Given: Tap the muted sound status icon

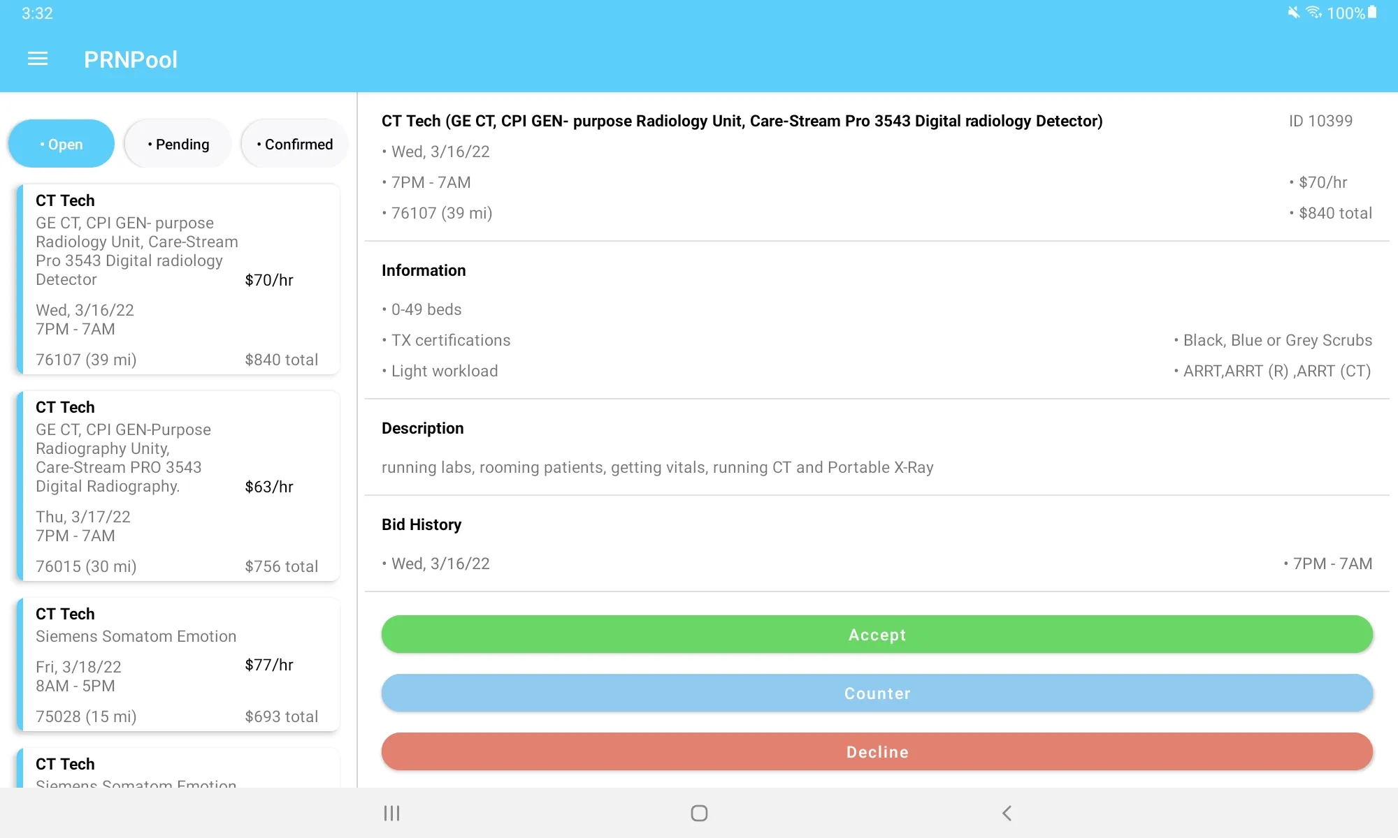Looking at the screenshot, I should click(1294, 13).
